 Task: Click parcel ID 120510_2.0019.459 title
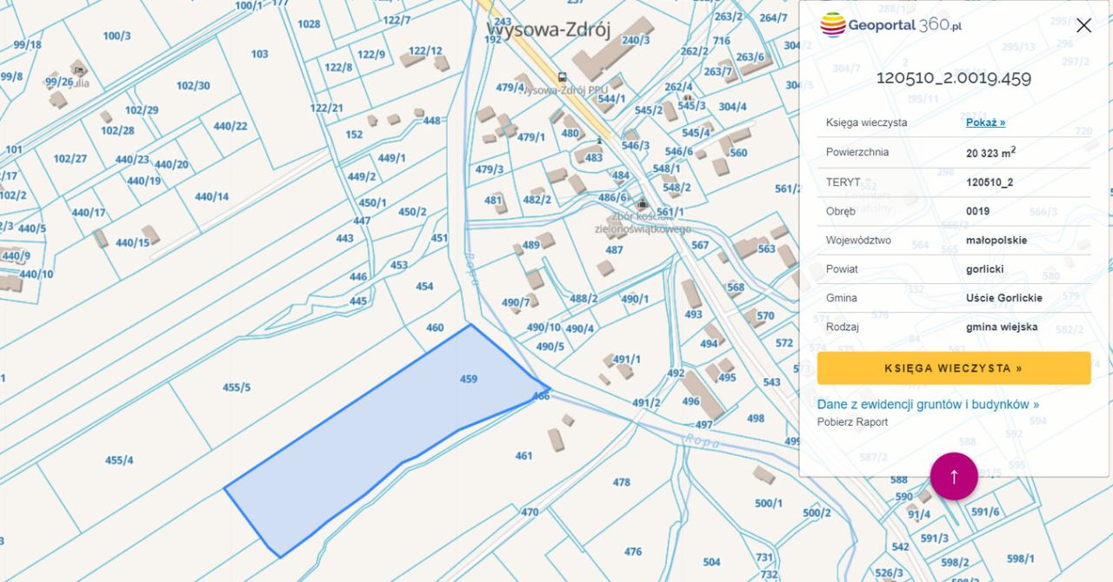pos(954,77)
